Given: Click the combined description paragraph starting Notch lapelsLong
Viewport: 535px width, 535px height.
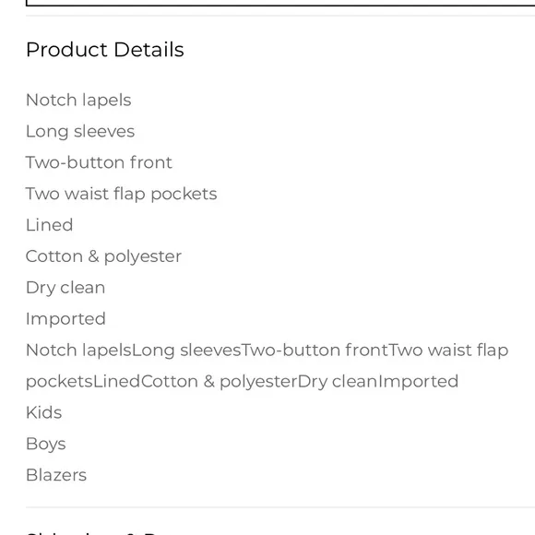Looking at the screenshot, I should pos(267,366).
